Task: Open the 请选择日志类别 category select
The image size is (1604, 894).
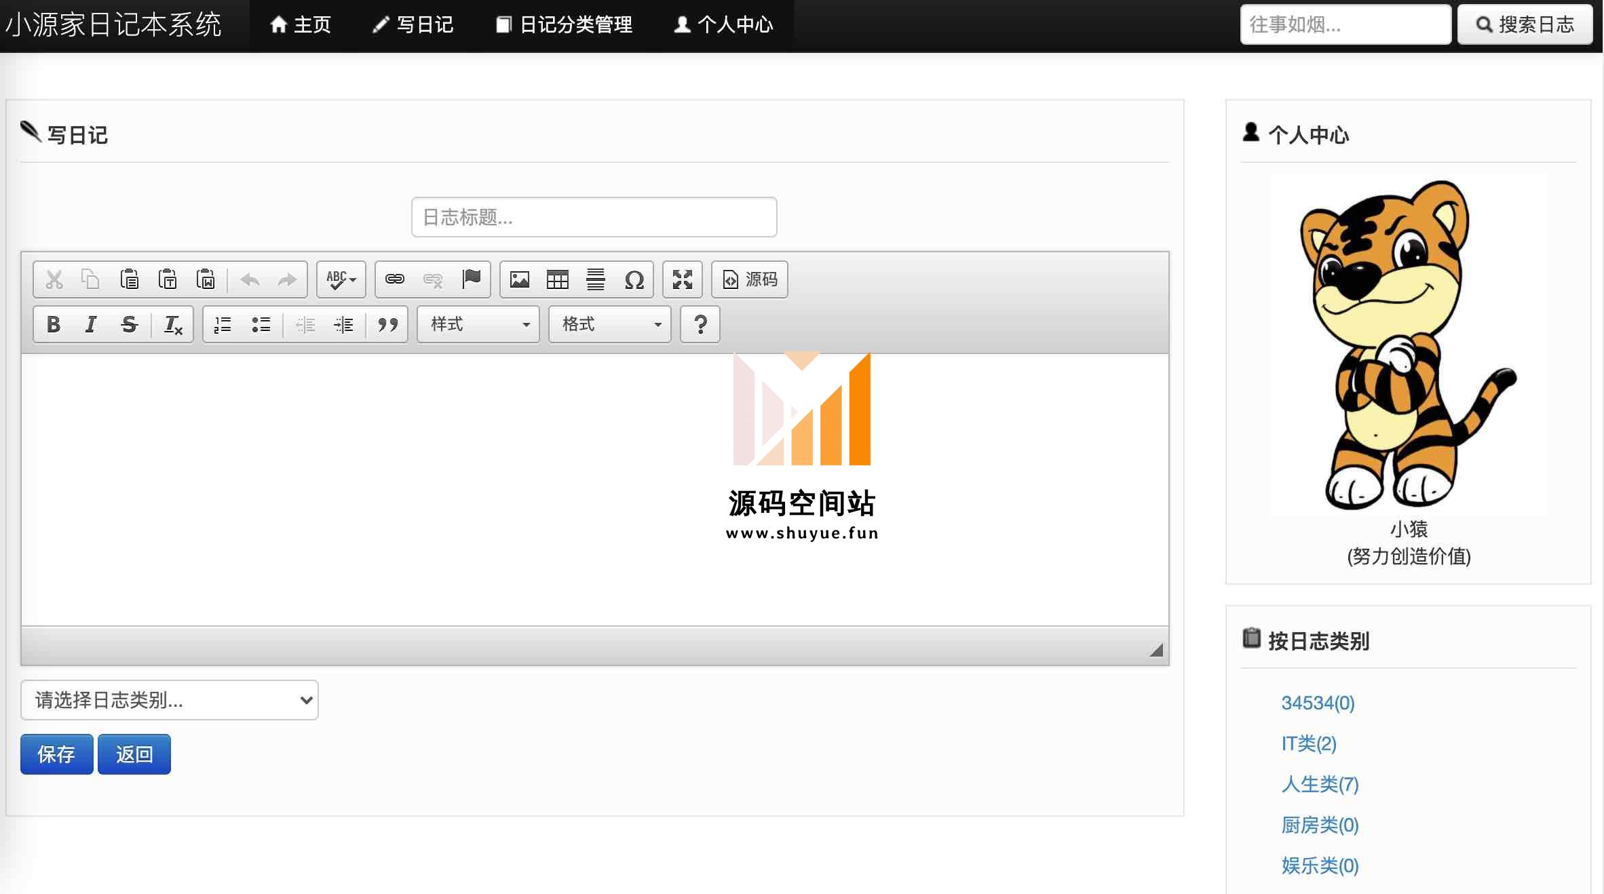Action: [170, 700]
